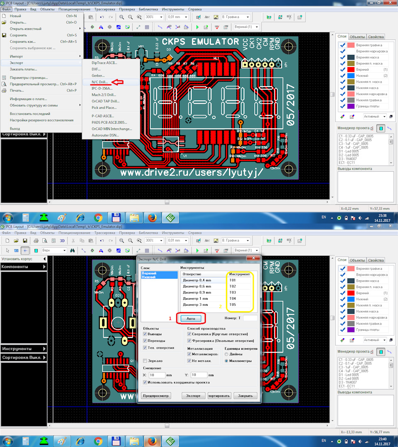Expand the Компоненты panel in the lower window
This screenshot has width=398, height=447.
(x=44, y=267)
